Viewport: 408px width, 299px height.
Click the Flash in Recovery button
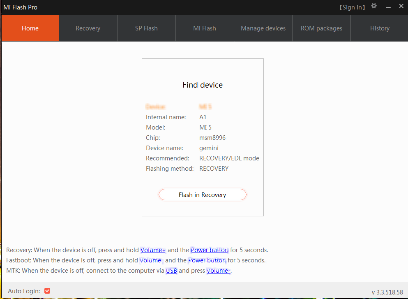(x=203, y=195)
